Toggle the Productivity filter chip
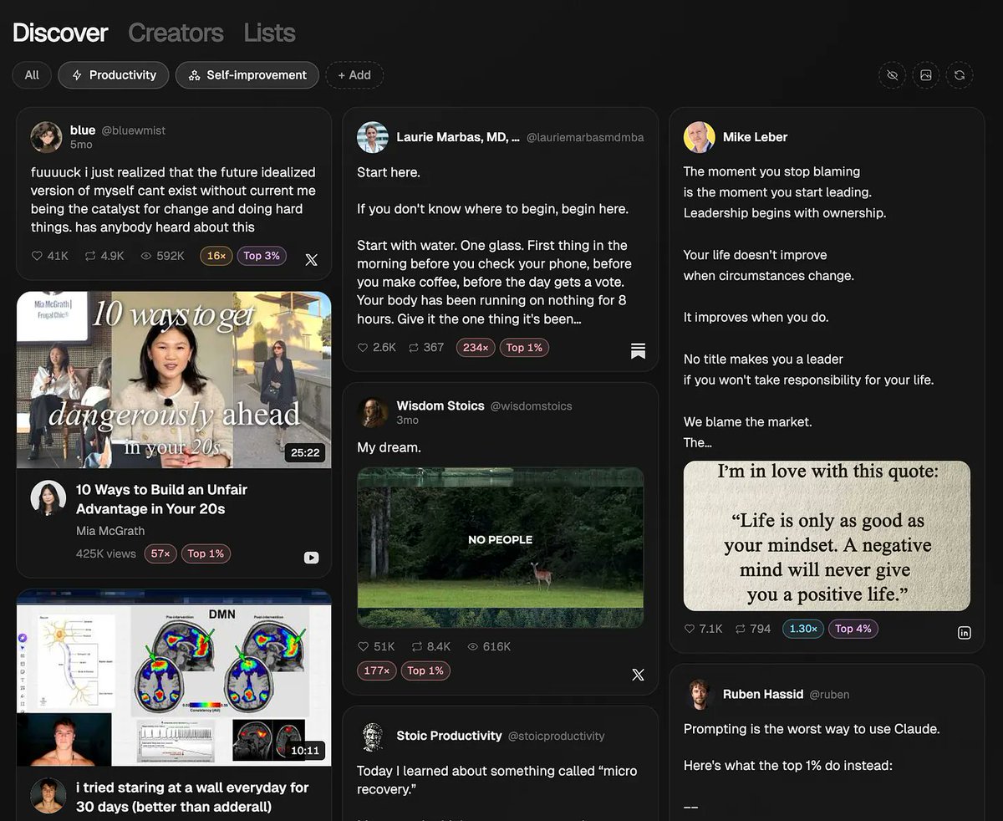The width and height of the screenshot is (1003, 821). (114, 75)
